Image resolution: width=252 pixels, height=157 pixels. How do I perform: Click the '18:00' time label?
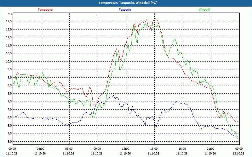(x=183, y=149)
